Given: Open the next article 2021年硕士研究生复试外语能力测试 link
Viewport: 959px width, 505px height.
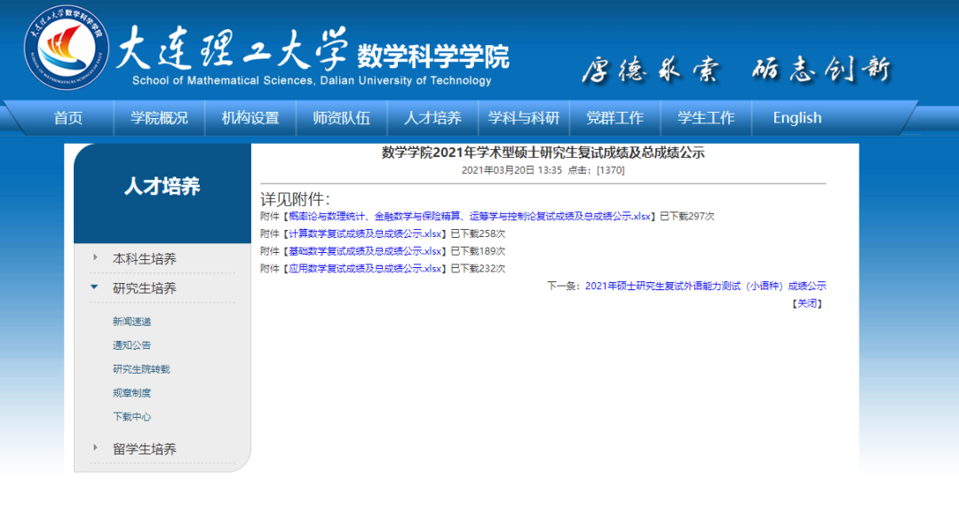Looking at the screenshot, I should click(705, 286).
